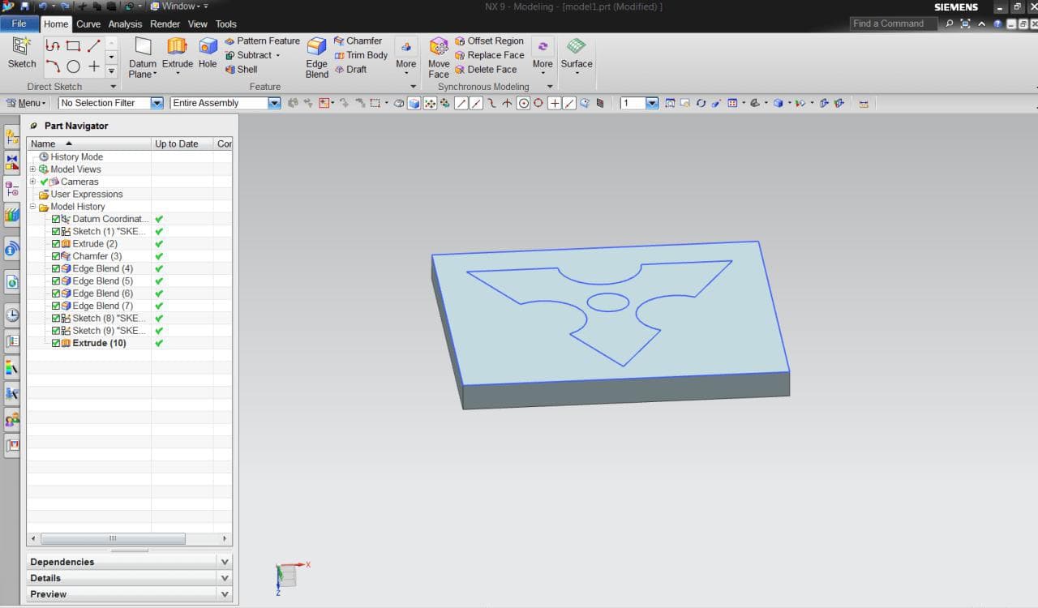
Task: Expand the Preview panel
Action: coord(130,594)
